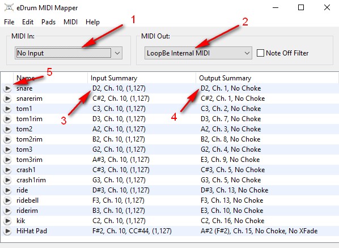Click the ride row play icon
The height and width of the screenshot is (248, 339).
[x=7, y=190]
